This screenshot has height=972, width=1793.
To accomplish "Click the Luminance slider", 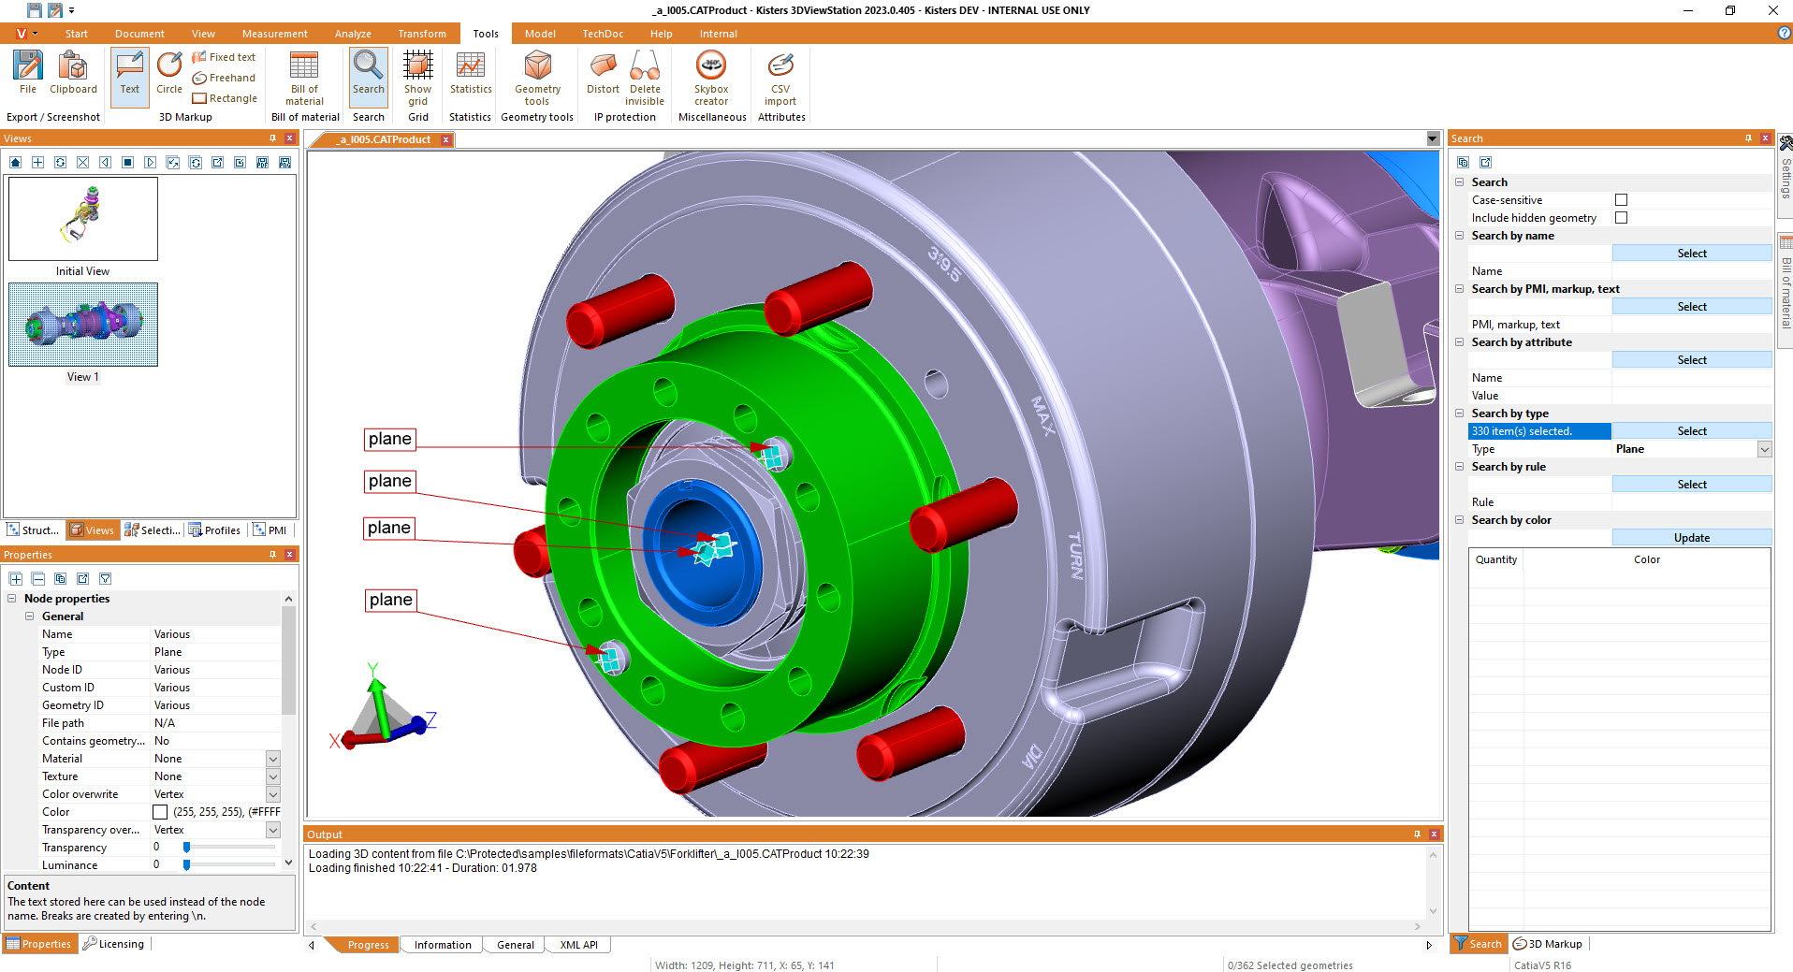I will point(229,865).
